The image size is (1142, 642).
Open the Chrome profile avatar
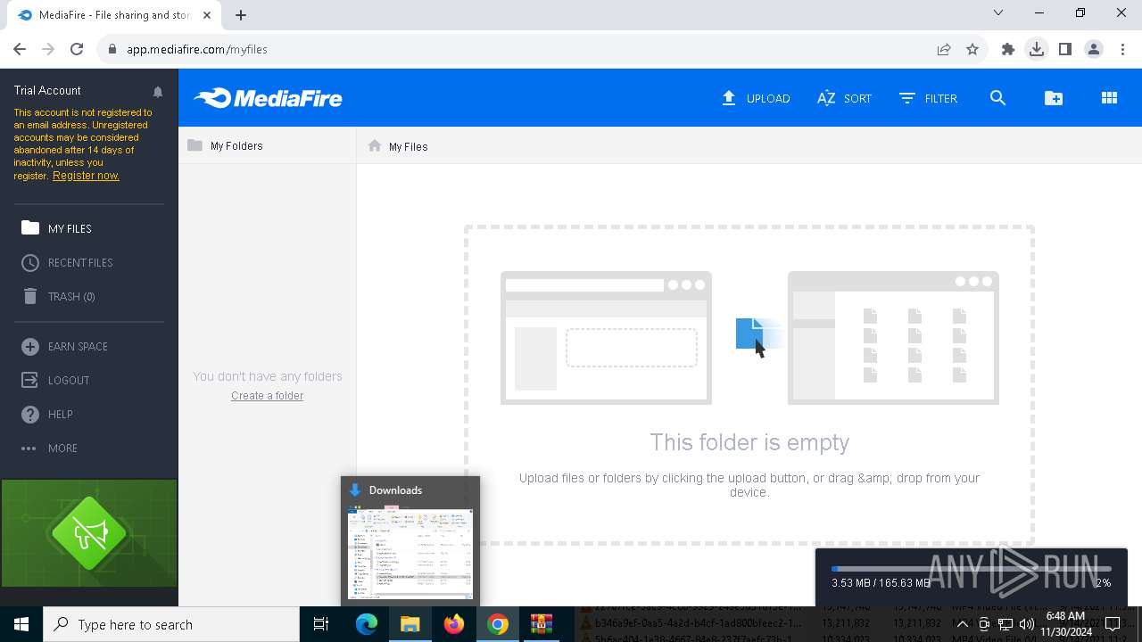point(1094,49)
